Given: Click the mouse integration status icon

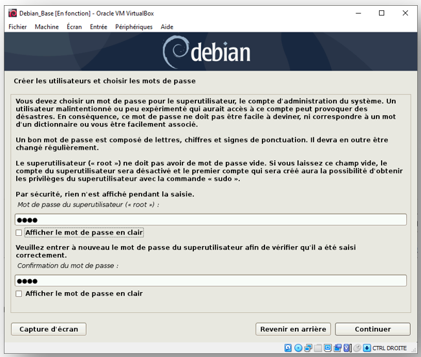Looking at the screenshot, I should tap(357, 348).
